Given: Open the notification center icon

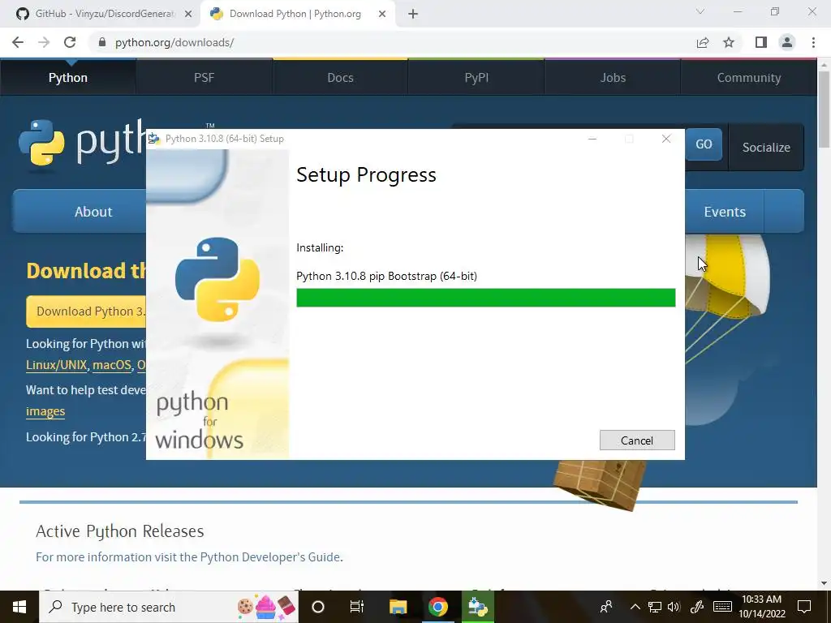Looking at the screenshot, I should click(x=804, y=607).
